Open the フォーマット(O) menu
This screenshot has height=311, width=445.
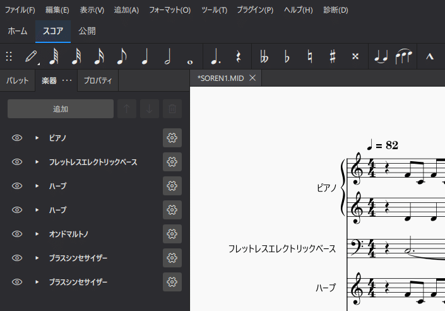[170, 10]
